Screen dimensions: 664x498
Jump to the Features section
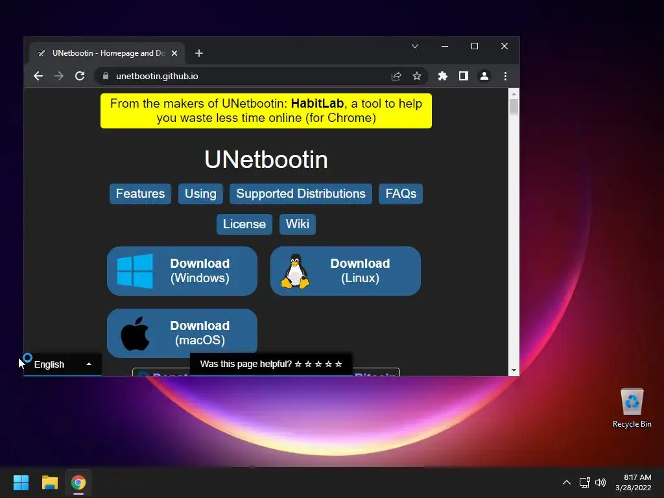tap(140, 193)
